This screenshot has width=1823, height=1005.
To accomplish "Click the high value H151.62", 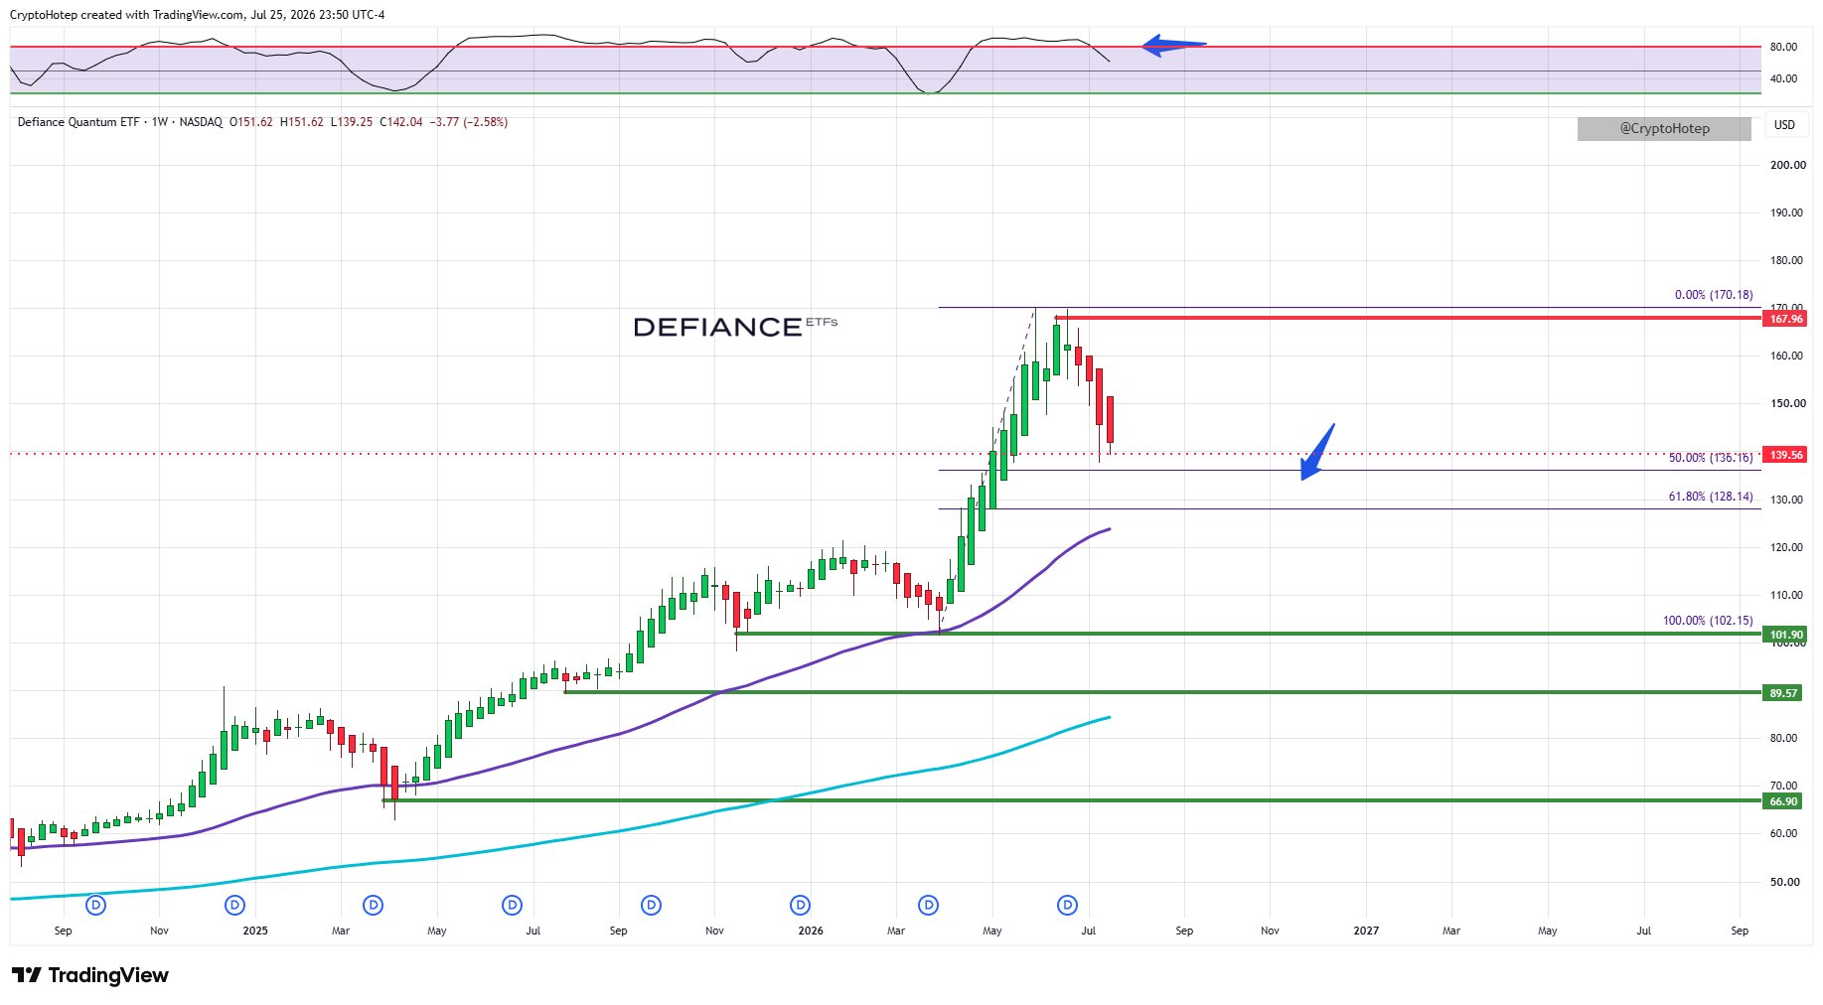I will tap(302, 122).
